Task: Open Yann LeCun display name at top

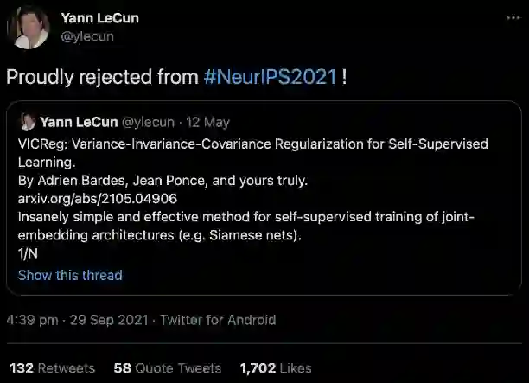Action: point(99,18)
